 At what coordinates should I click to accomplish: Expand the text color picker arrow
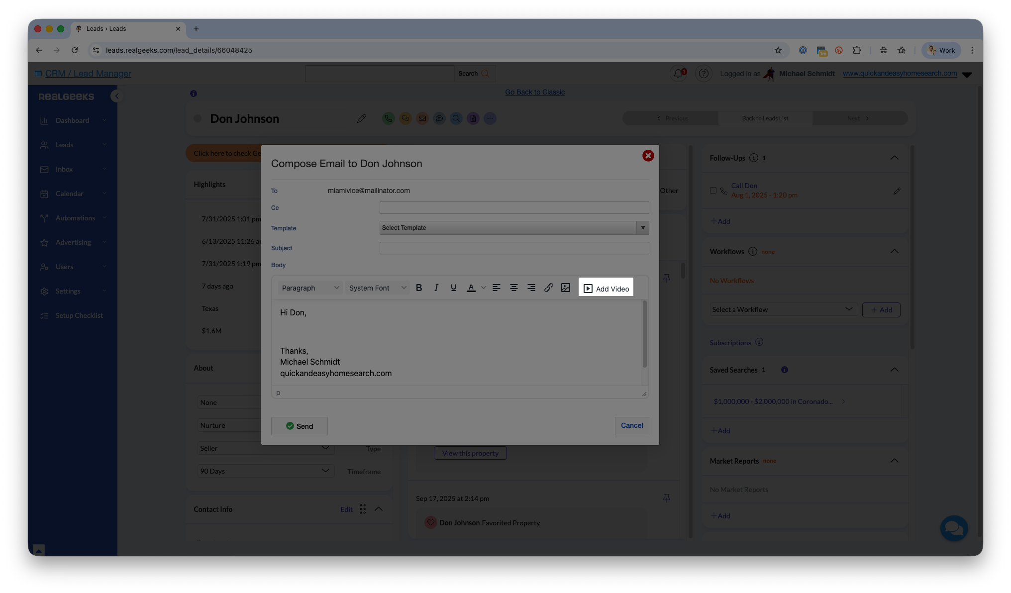[483, 288]
